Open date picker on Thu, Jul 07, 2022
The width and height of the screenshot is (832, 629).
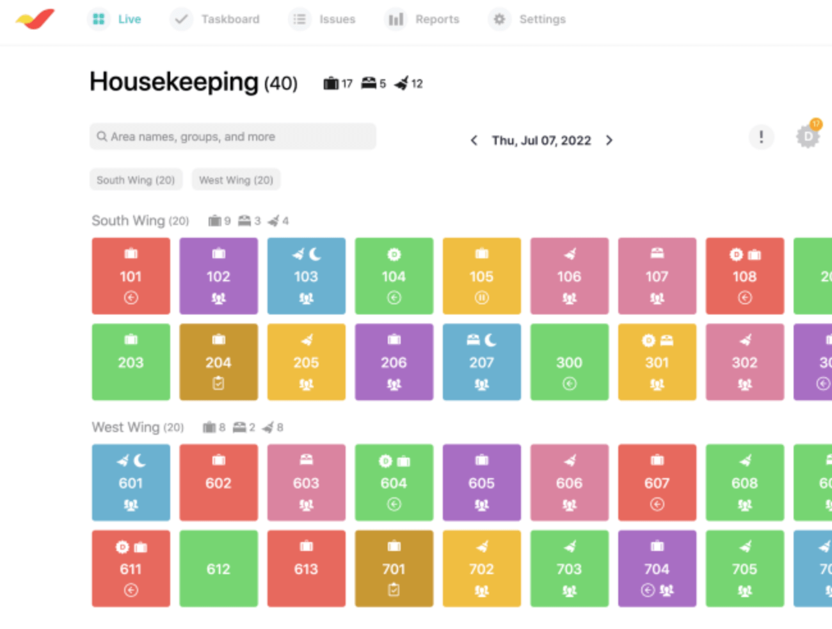pyautogui.click(x=541, y=141)
